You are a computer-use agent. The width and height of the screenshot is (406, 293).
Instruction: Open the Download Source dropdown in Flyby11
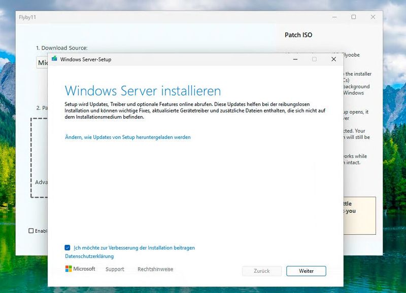pos(42,62)
